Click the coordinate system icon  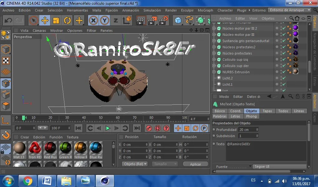click(x=127, y=21)
